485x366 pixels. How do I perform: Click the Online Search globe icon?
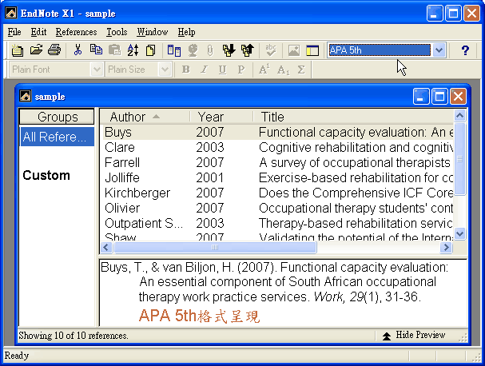pyautogui.click(x=193, y=50)
